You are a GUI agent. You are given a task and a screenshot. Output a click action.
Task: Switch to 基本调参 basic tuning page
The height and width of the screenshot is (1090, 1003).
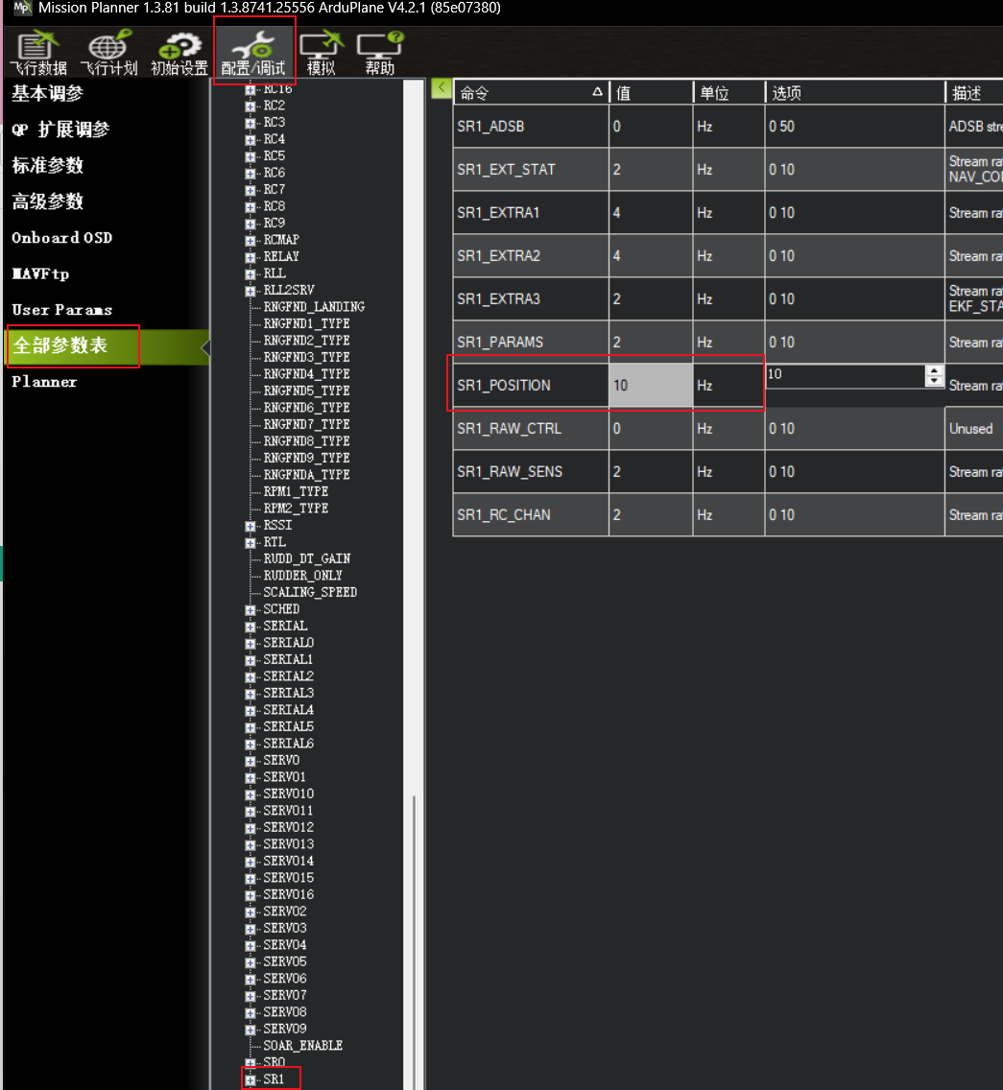tap(48, 94)
